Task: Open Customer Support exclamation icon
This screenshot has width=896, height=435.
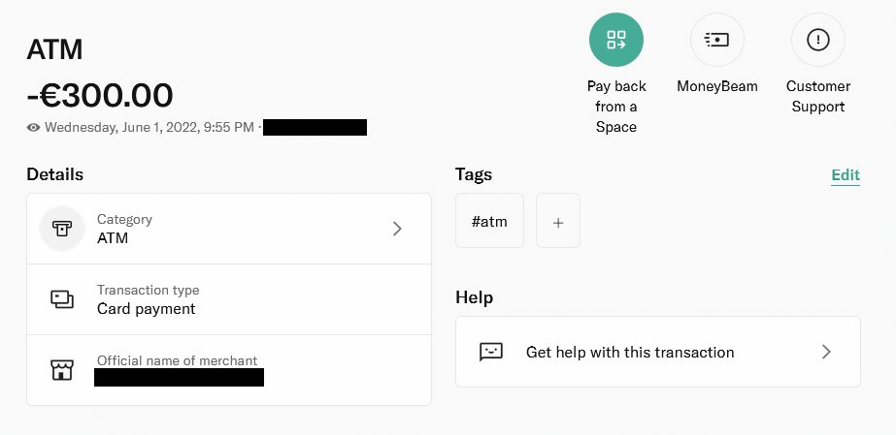Action: (817, 40)
